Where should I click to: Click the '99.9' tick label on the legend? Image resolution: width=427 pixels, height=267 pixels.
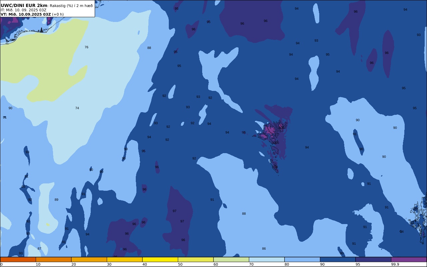click(x=395, y=264)
